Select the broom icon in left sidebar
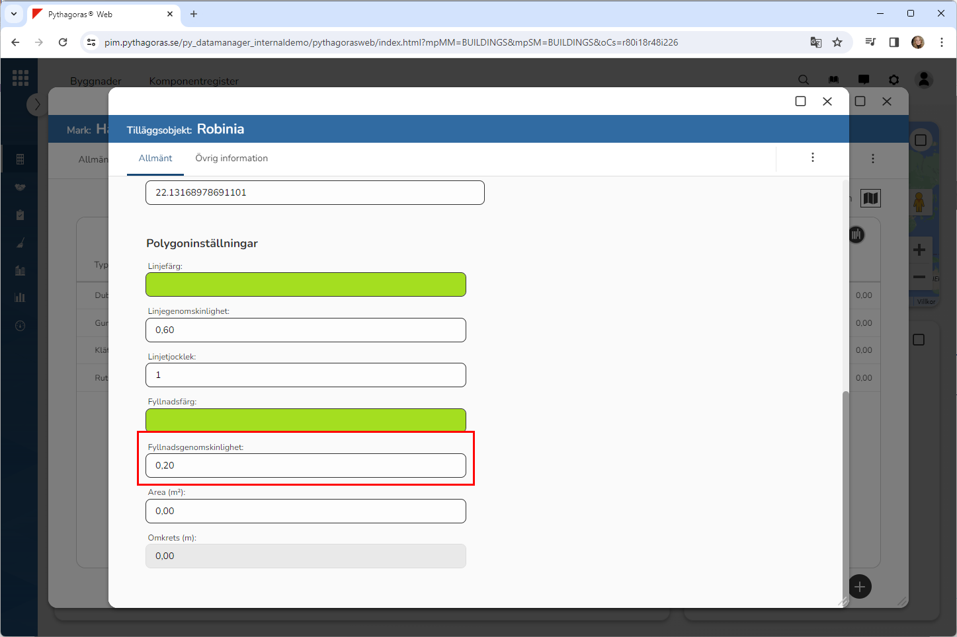 tap(20, 243)
